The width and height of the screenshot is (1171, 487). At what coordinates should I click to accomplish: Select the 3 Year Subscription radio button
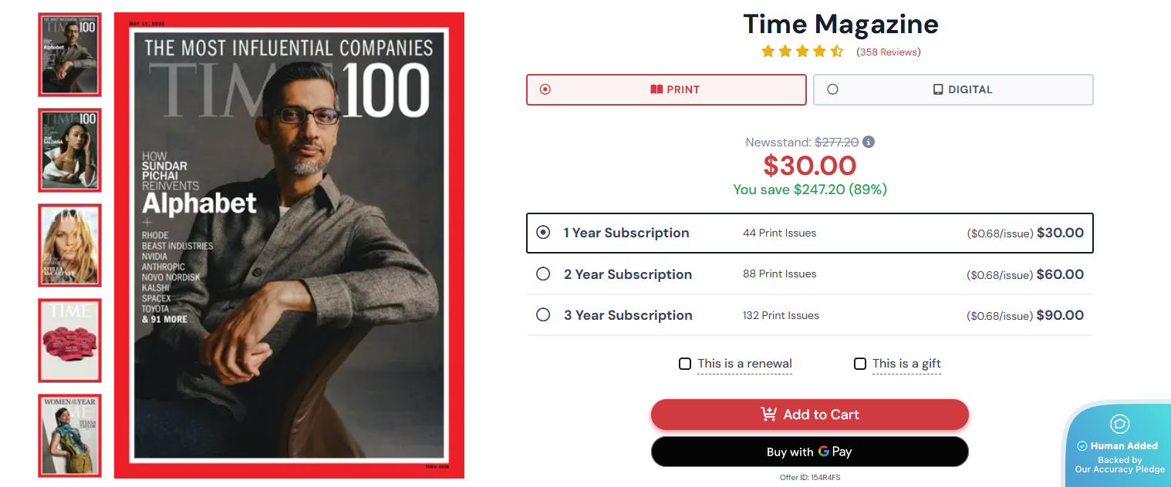pos(543,314)
